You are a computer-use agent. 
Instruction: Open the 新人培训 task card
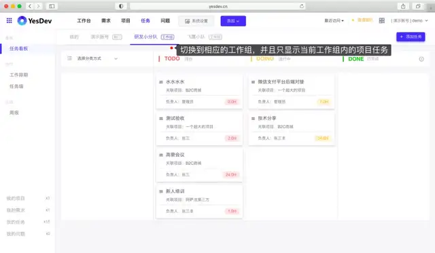199,201
